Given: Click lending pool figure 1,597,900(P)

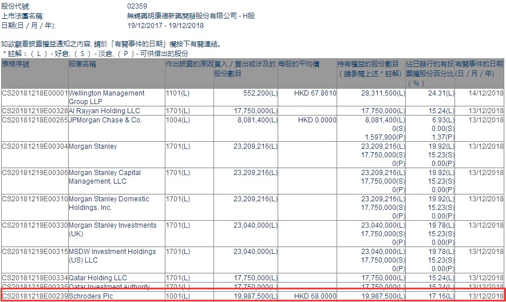Looking at the screenshot, I should tap(385, 137).
